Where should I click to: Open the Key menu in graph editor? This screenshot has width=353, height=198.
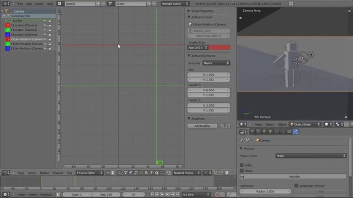pyautogui.click(x=69, y=173)
